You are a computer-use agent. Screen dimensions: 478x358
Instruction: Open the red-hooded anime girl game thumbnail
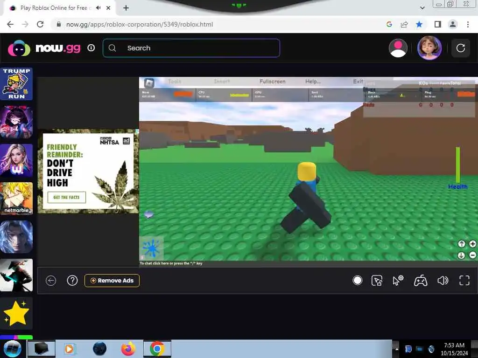pos(16,122)
